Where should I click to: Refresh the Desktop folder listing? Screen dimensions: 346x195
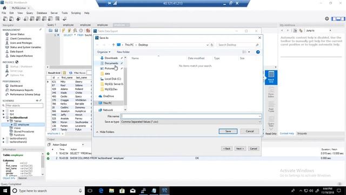point(212,45)
